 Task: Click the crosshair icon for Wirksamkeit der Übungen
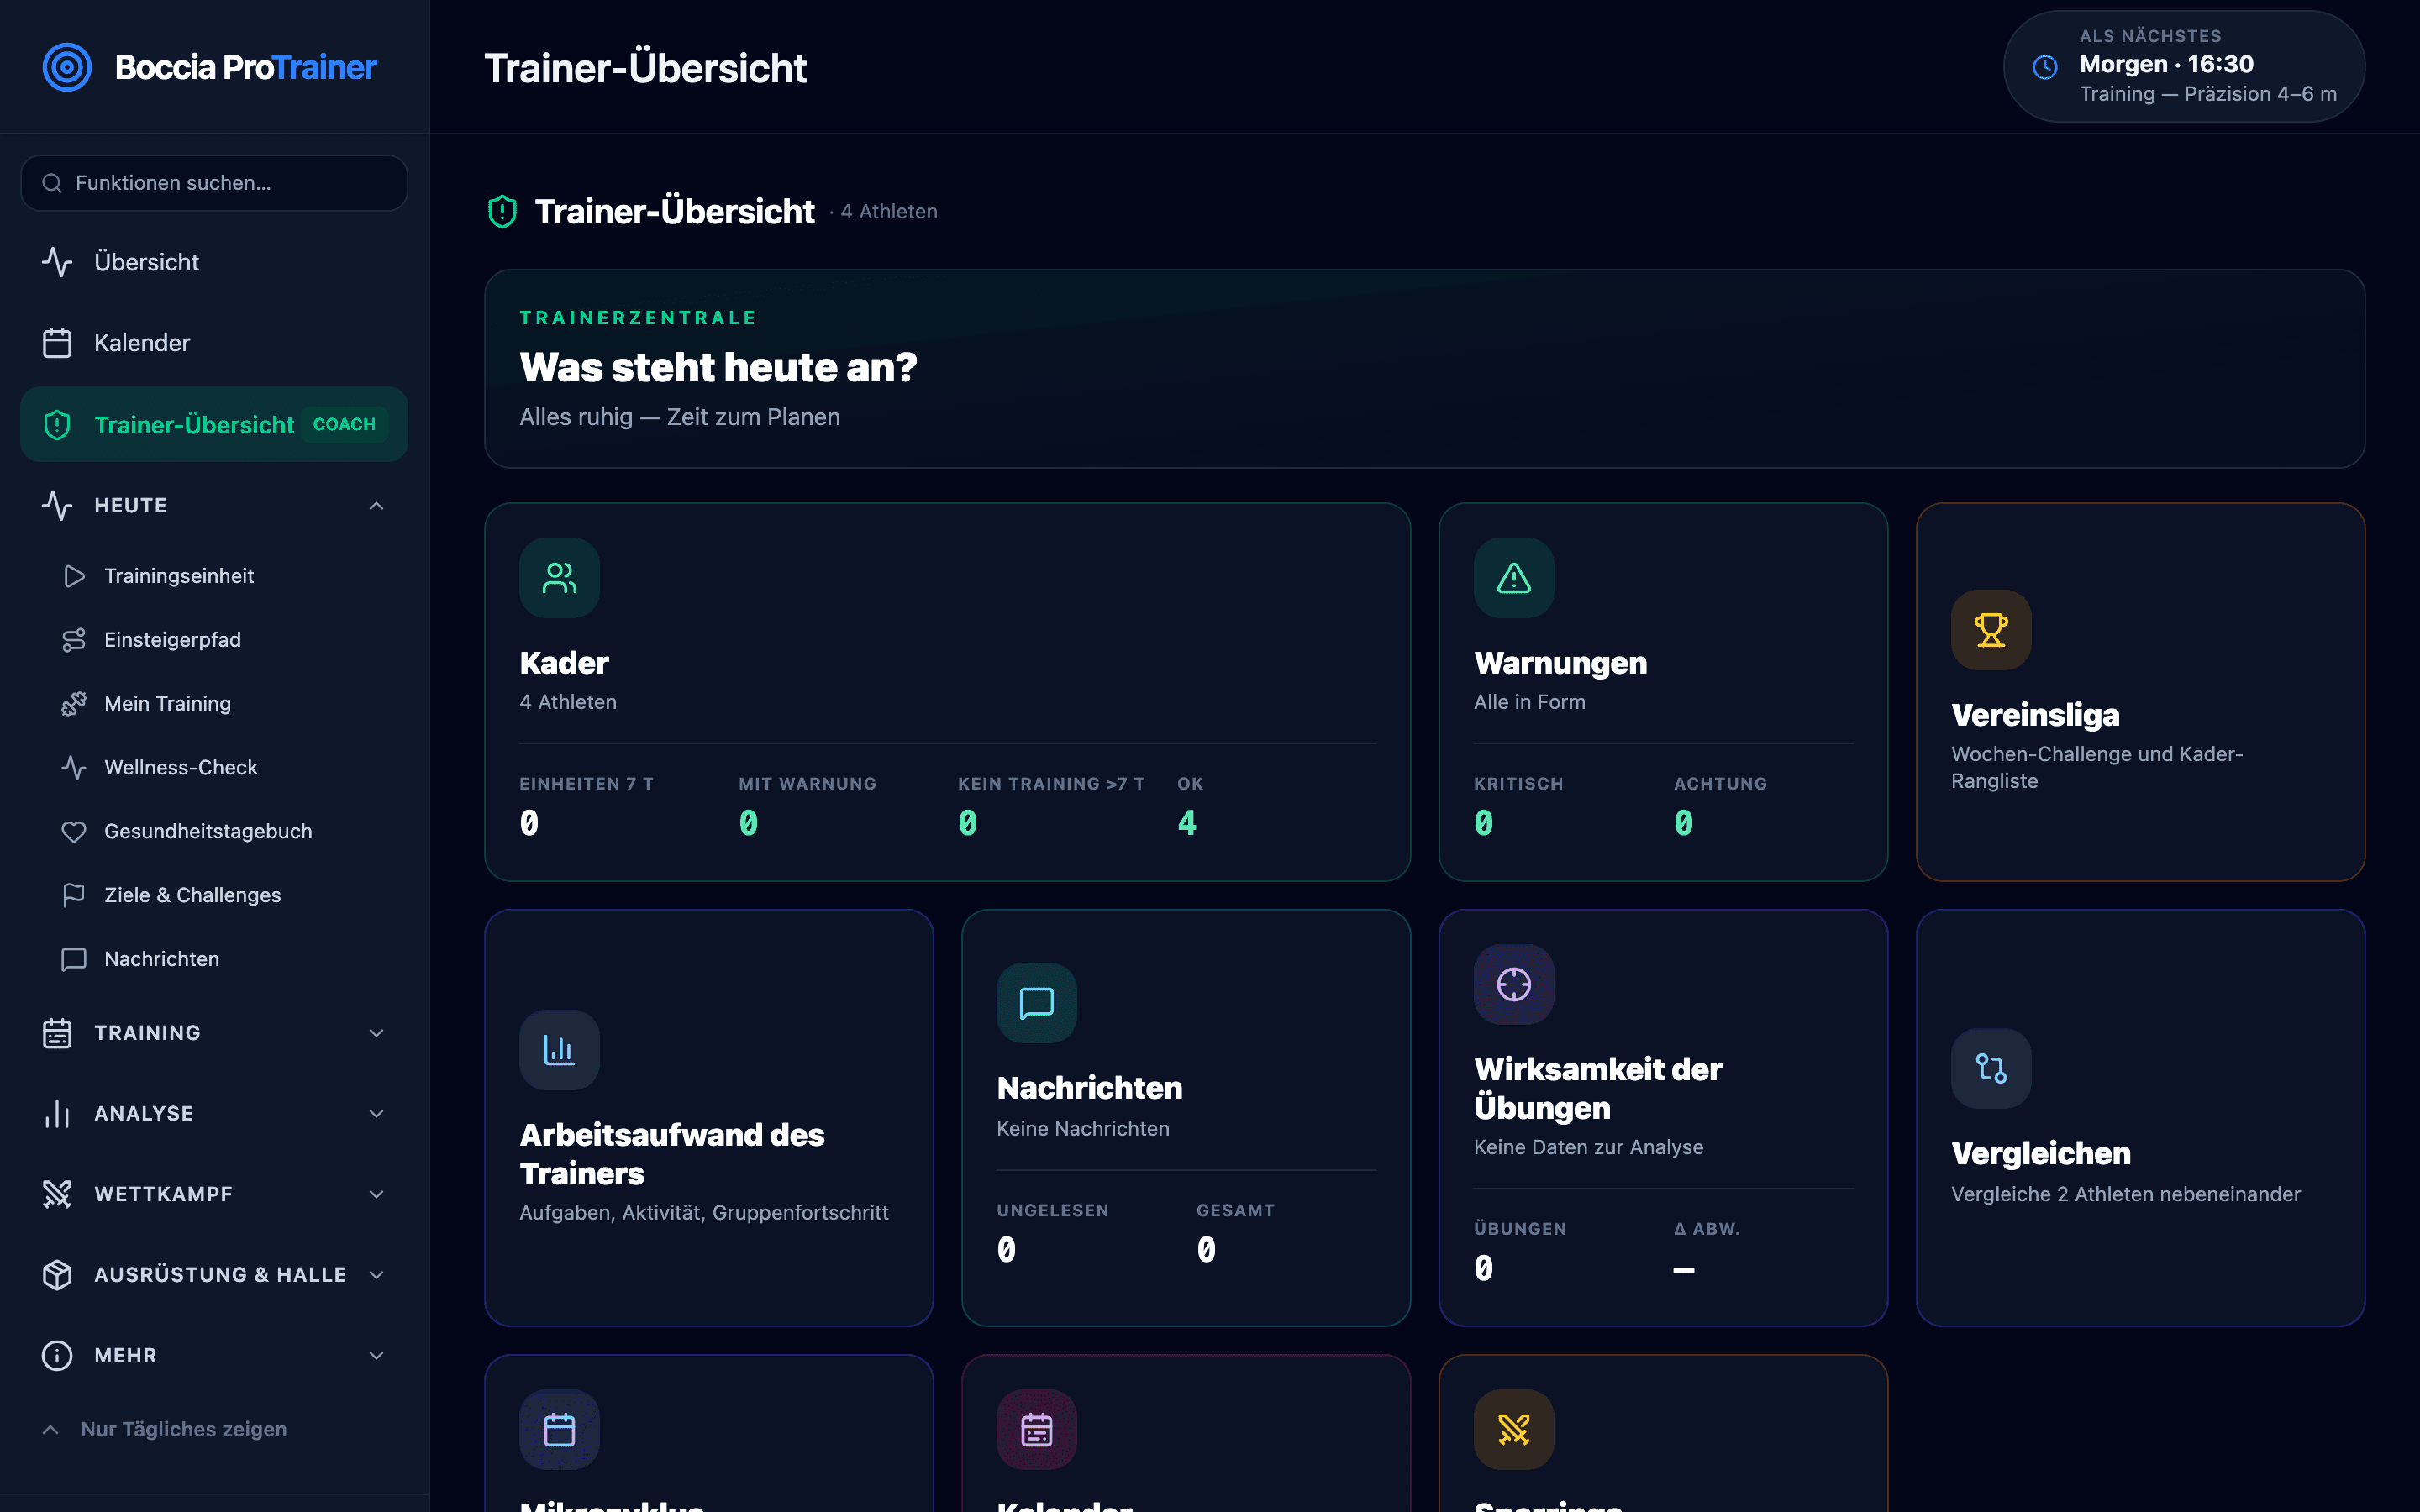click(x=1514, y=985)
